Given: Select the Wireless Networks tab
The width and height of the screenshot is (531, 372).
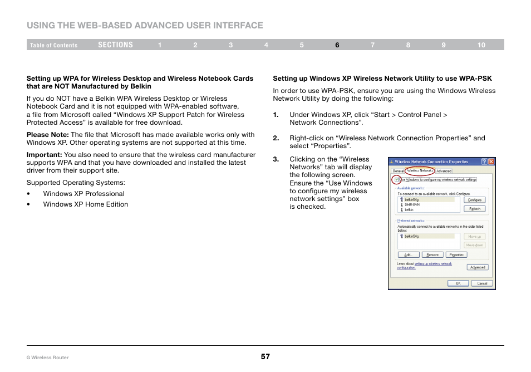Looking at the screenshot, I should pyautogui.click(x=420, y=171).
